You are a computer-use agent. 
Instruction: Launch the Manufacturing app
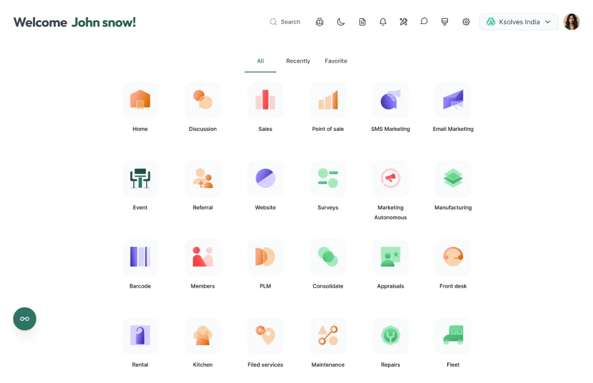coord(453,178)
